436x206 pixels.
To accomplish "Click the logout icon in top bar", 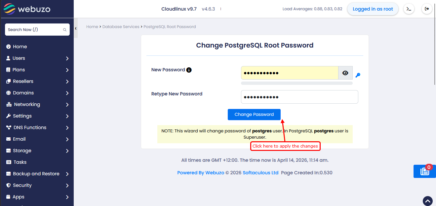I will click(x=427, y=9).
